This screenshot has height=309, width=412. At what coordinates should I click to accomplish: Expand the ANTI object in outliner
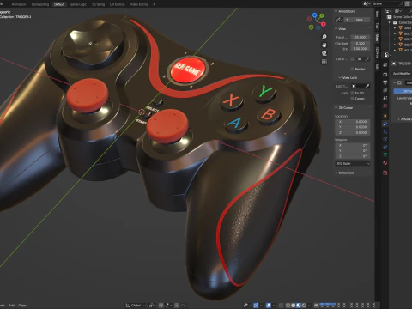tap(395, 28)
